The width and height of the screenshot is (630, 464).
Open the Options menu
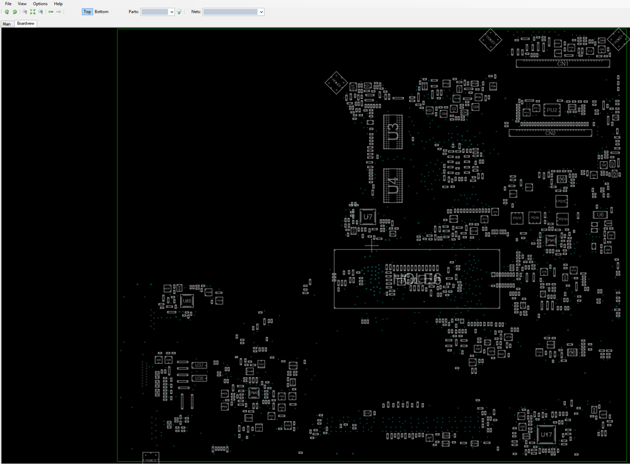40,4
